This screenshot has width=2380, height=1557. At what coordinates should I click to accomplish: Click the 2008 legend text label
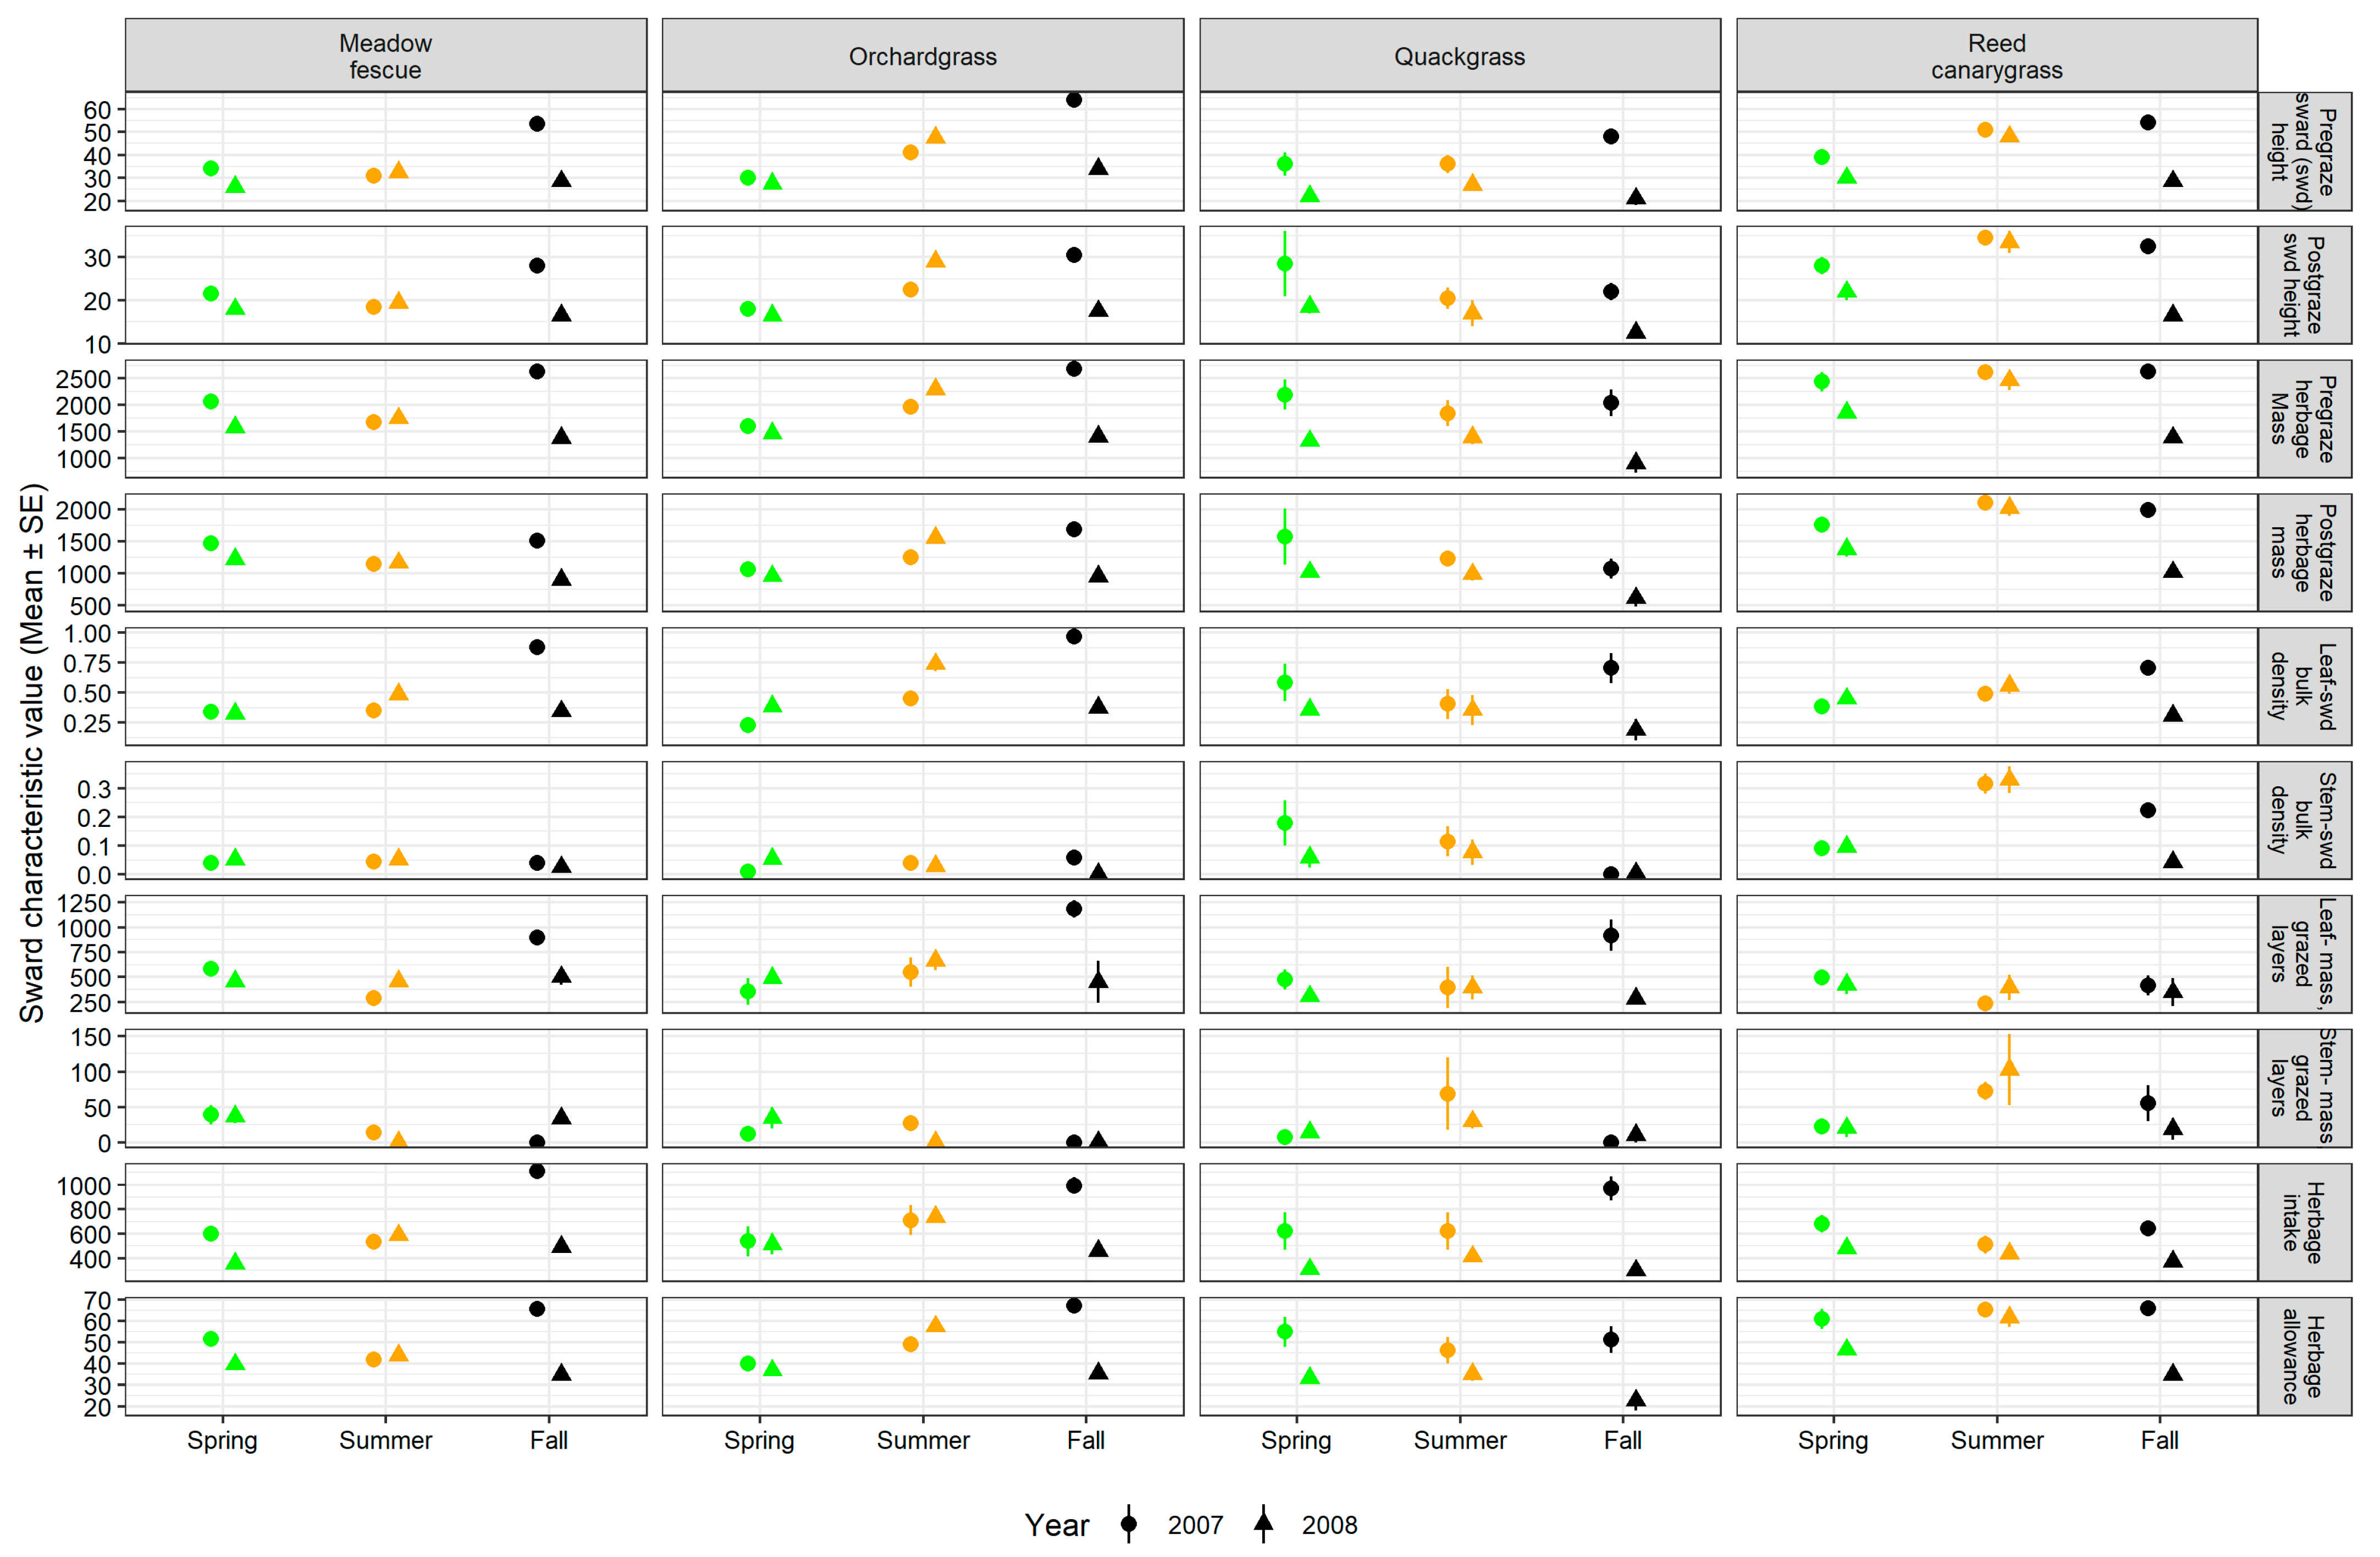(1329, 1525)
